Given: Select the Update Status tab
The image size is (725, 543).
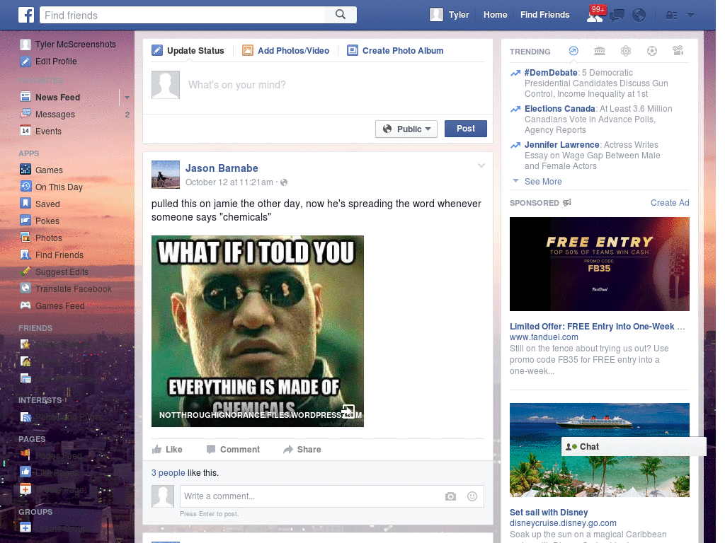Looking at the screenshot, I should tap(188, 50).
